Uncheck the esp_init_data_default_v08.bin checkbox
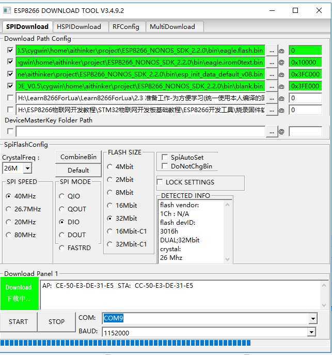The width and height of the screenshot is (332, 355). point(10,74)
